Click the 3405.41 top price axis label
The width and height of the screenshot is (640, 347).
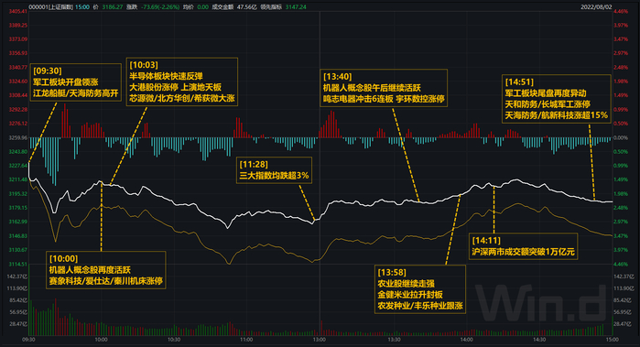pyautogui.click(x=18, y=11)
